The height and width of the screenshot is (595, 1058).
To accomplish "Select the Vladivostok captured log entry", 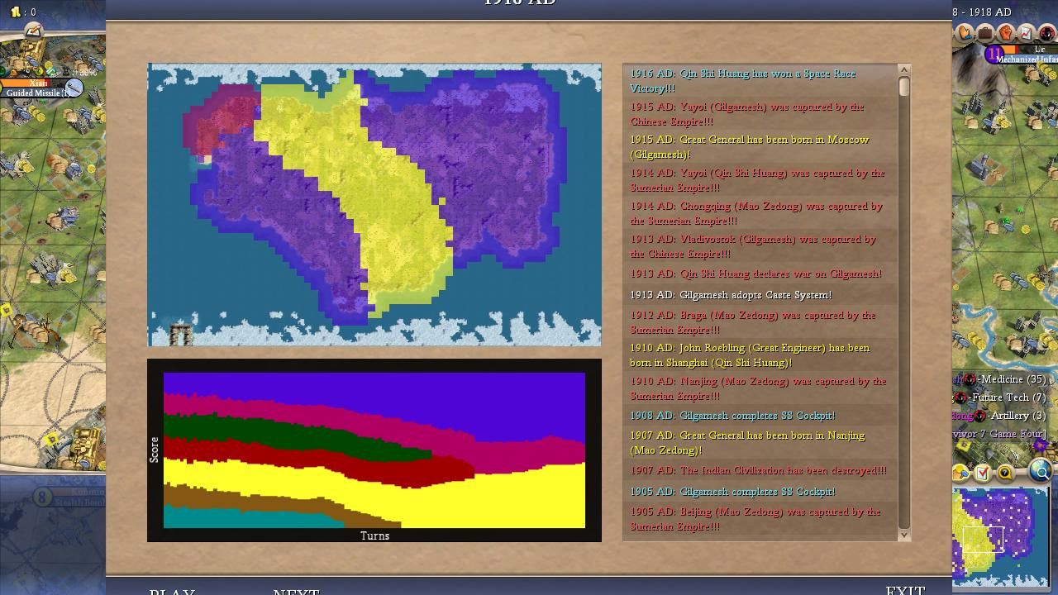I will [x=760, y=246].
